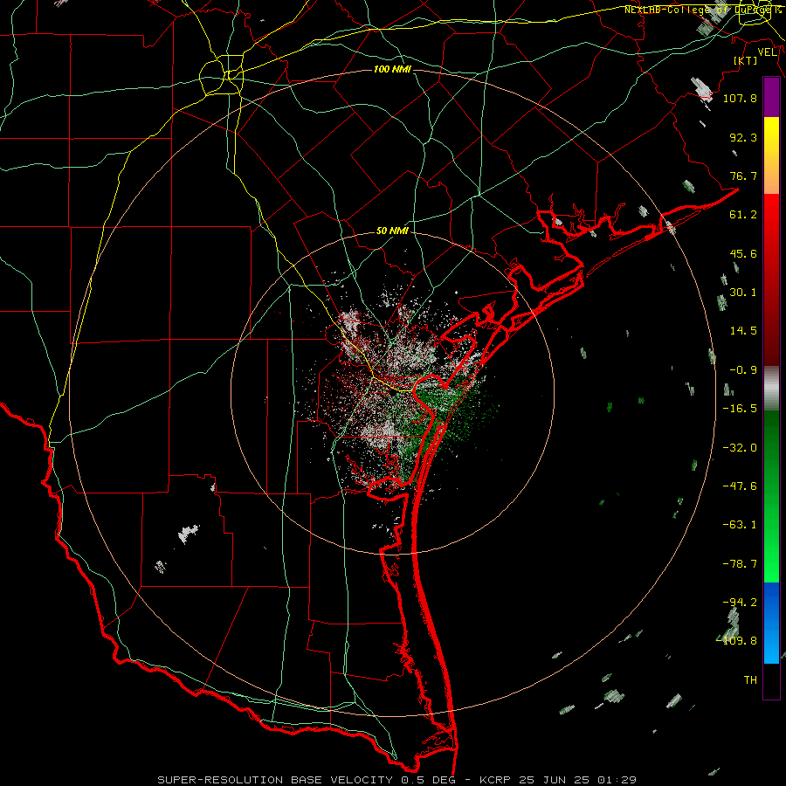This screenshot has height=786, width=786.
Task: Click the yellow-orange segment of the color bar
Action: (x=771, y=155)
